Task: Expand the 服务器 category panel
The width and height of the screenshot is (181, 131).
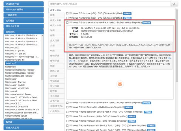Action: [x=23, y=122]
